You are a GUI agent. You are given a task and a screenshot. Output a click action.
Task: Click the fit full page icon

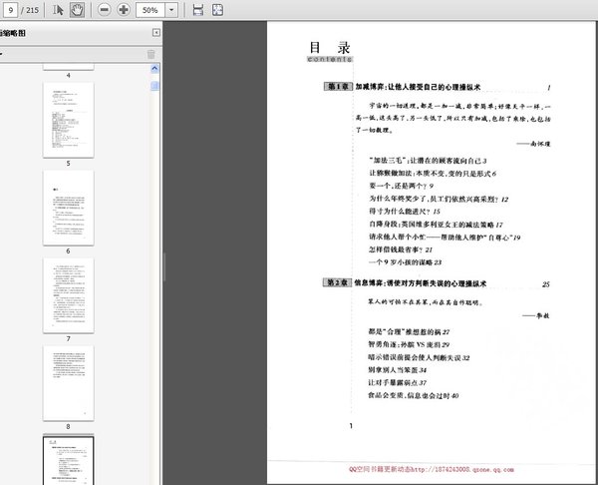pyautogui.click(x=217, y=10)
